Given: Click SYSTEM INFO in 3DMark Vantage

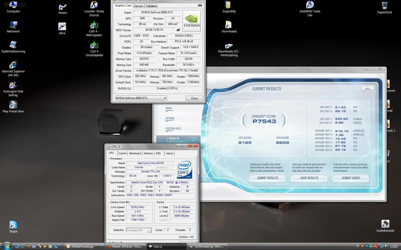Looking at the screenshot, I should coord(173,128).
